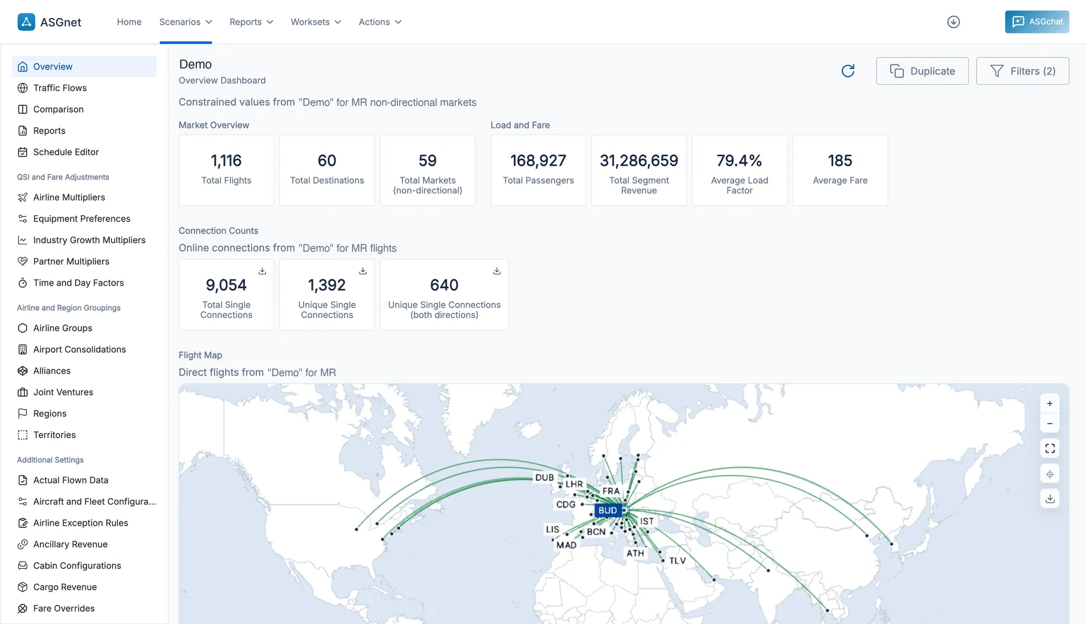Download Unique Single Connections both directions

496,270
